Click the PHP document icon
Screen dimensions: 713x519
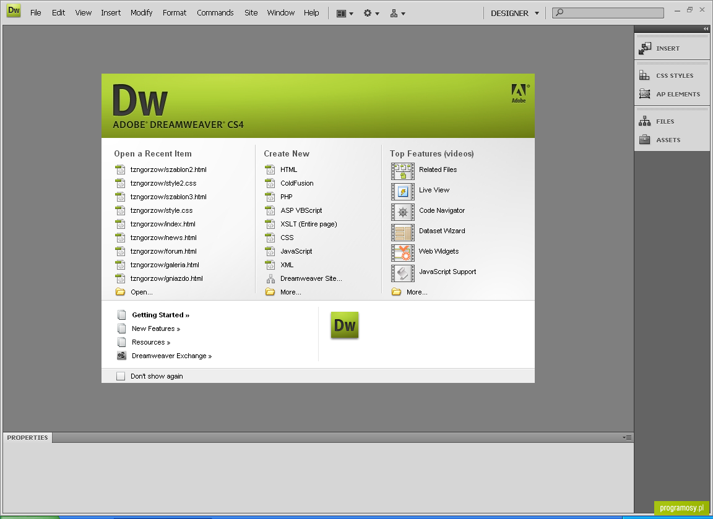click(270, 197)
